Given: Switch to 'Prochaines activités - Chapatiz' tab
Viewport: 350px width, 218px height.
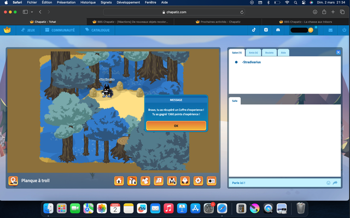Looking at the screenshot, I should [218, 22].
